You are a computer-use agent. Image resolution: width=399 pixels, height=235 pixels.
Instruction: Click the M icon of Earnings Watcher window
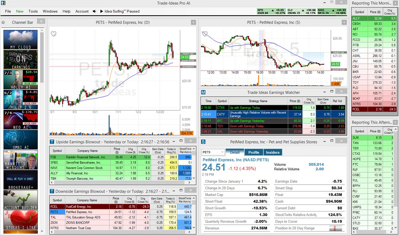(x=203, y=92)
